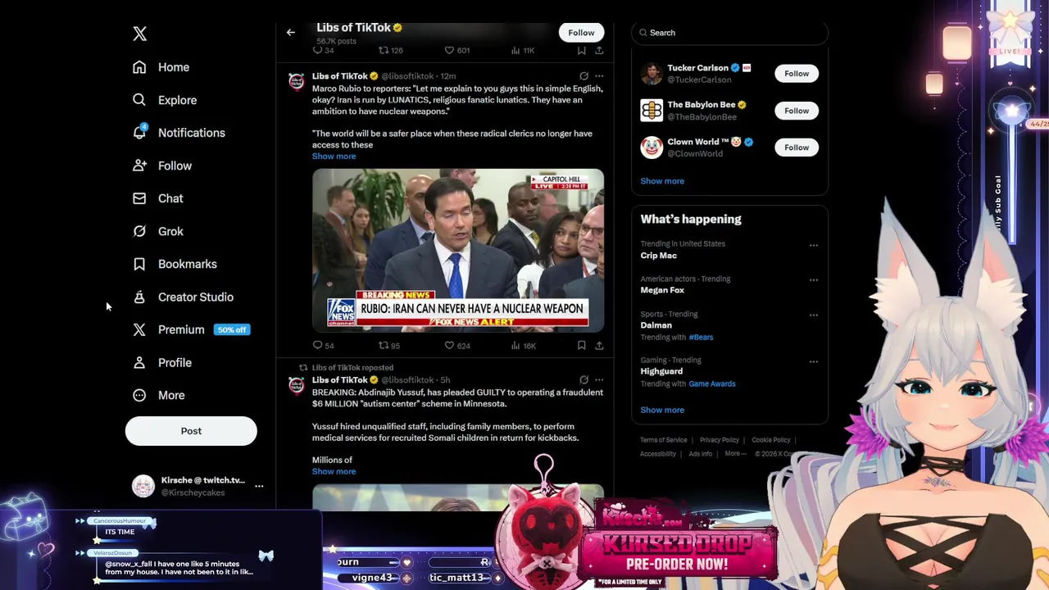Click the Profile person icon
The height and width of the screenshot is (590, 1049).
point(139,362)
